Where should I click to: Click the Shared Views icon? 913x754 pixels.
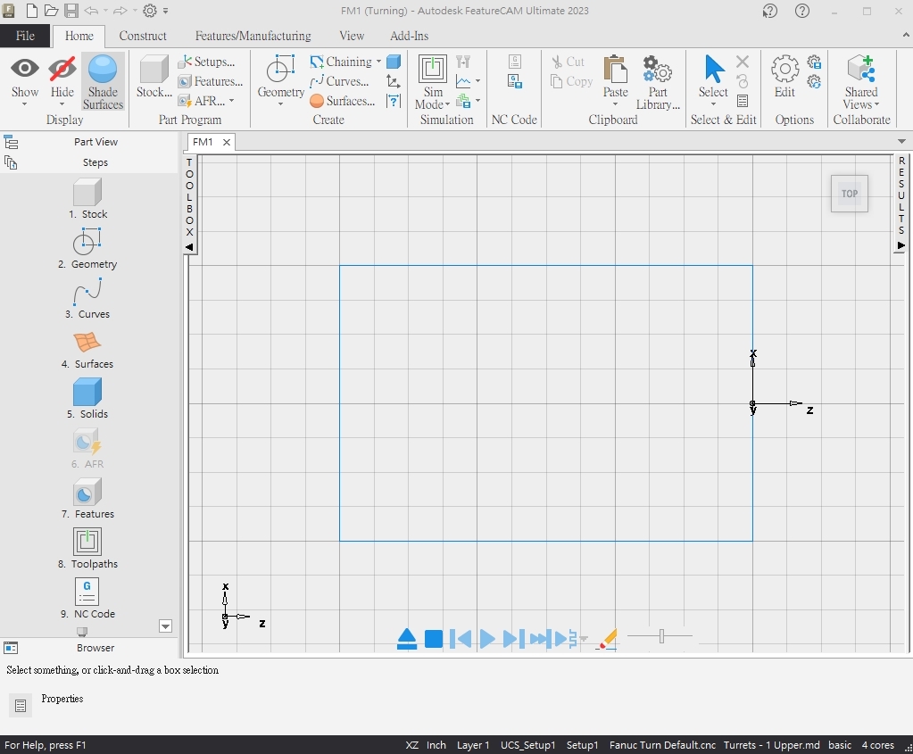[861, 70]
